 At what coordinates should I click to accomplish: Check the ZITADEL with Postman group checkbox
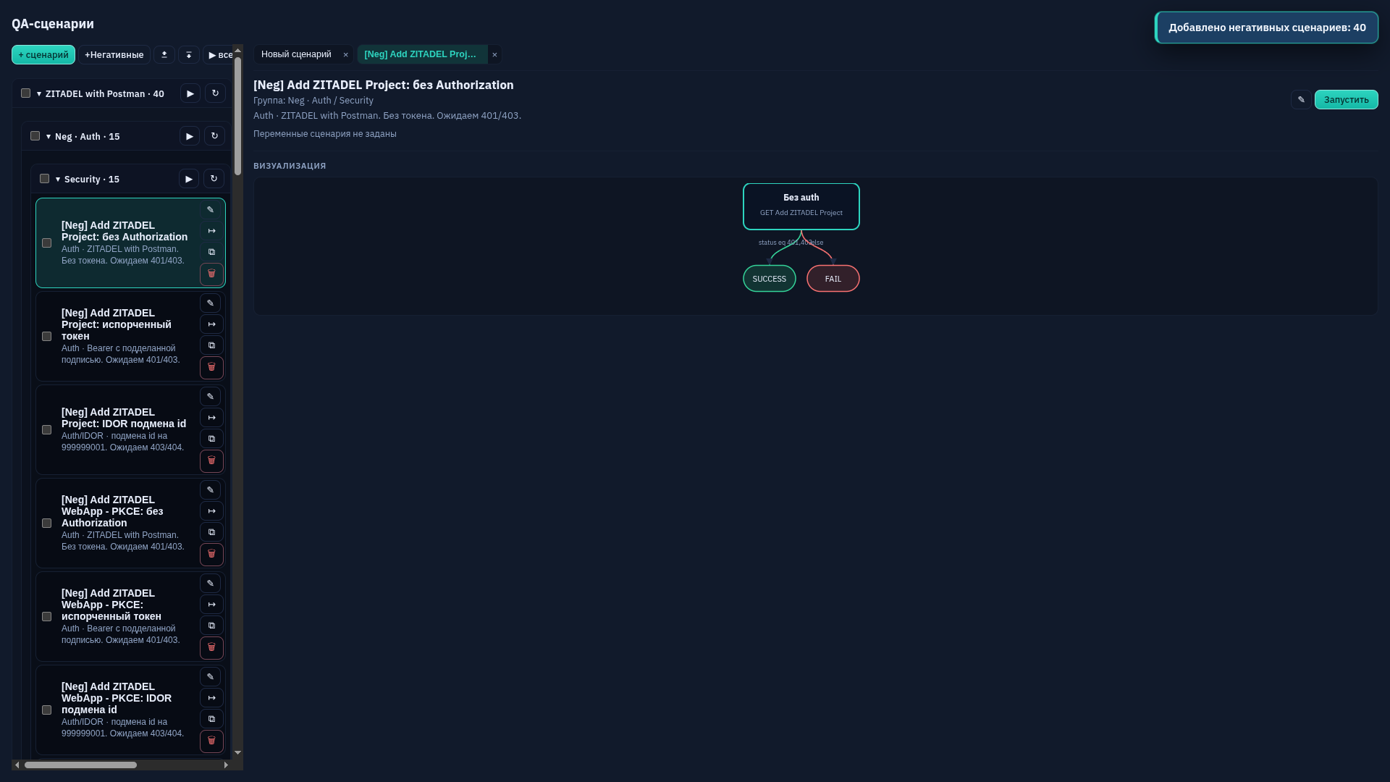[x=25, y=93]
